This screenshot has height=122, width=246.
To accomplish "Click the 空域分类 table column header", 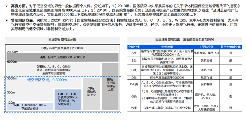I will [134, 47].
